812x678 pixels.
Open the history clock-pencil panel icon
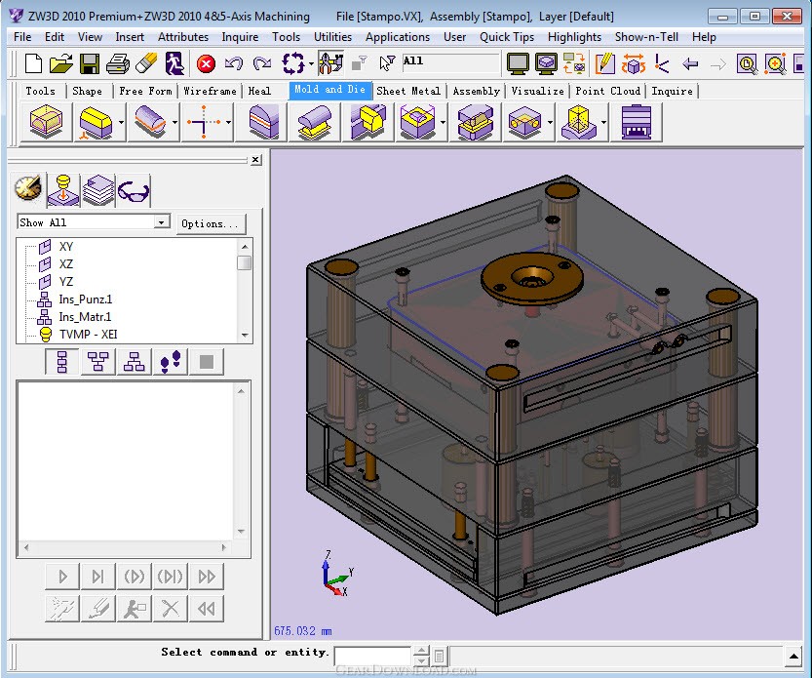click(x=28, y=188)
